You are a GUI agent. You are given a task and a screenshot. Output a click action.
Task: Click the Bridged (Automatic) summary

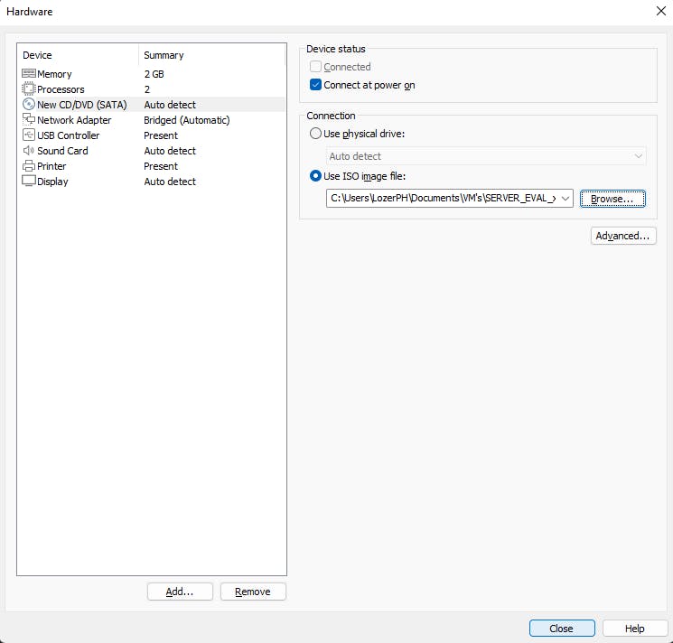pos(187,120)
